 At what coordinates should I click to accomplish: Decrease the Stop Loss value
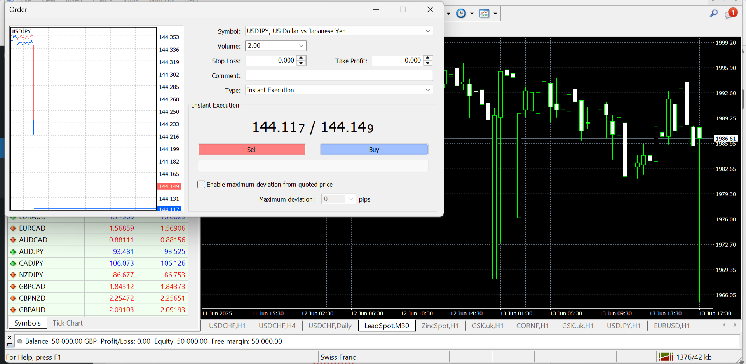tap(301, 63)
